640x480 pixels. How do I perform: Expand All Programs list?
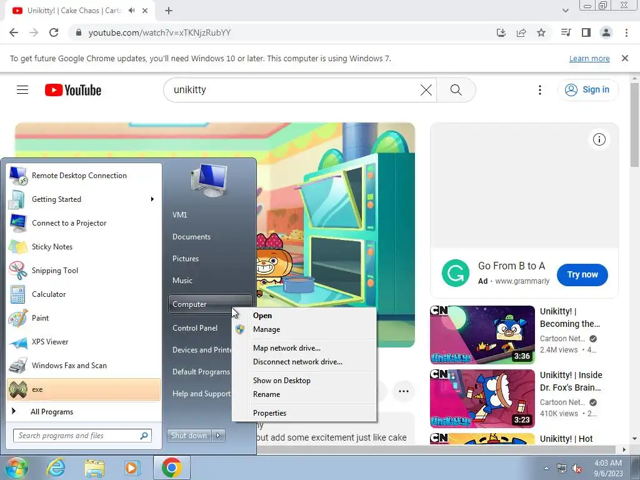(84, 411)
